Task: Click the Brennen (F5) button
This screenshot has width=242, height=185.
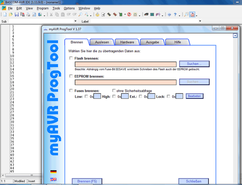Action: click(87, 181)
